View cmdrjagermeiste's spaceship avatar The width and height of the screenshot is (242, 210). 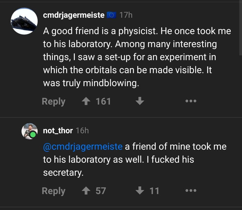[x=24, y=21]
